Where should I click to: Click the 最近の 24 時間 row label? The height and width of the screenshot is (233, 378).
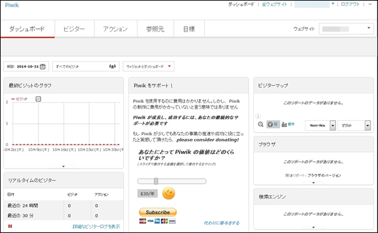[x=23, y=205]
